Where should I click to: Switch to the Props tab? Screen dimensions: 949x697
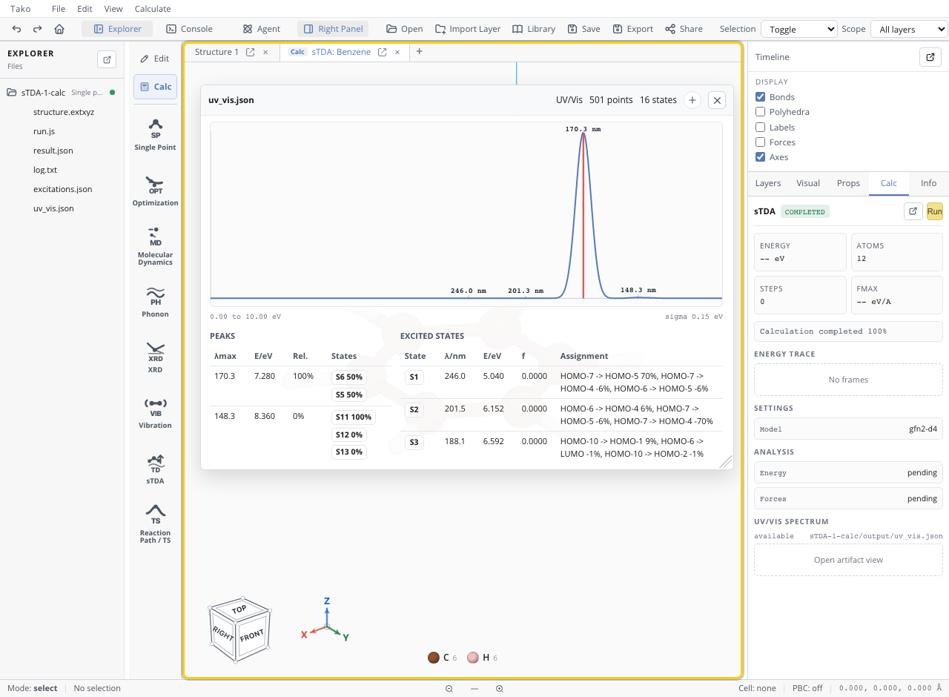(848, 183)
